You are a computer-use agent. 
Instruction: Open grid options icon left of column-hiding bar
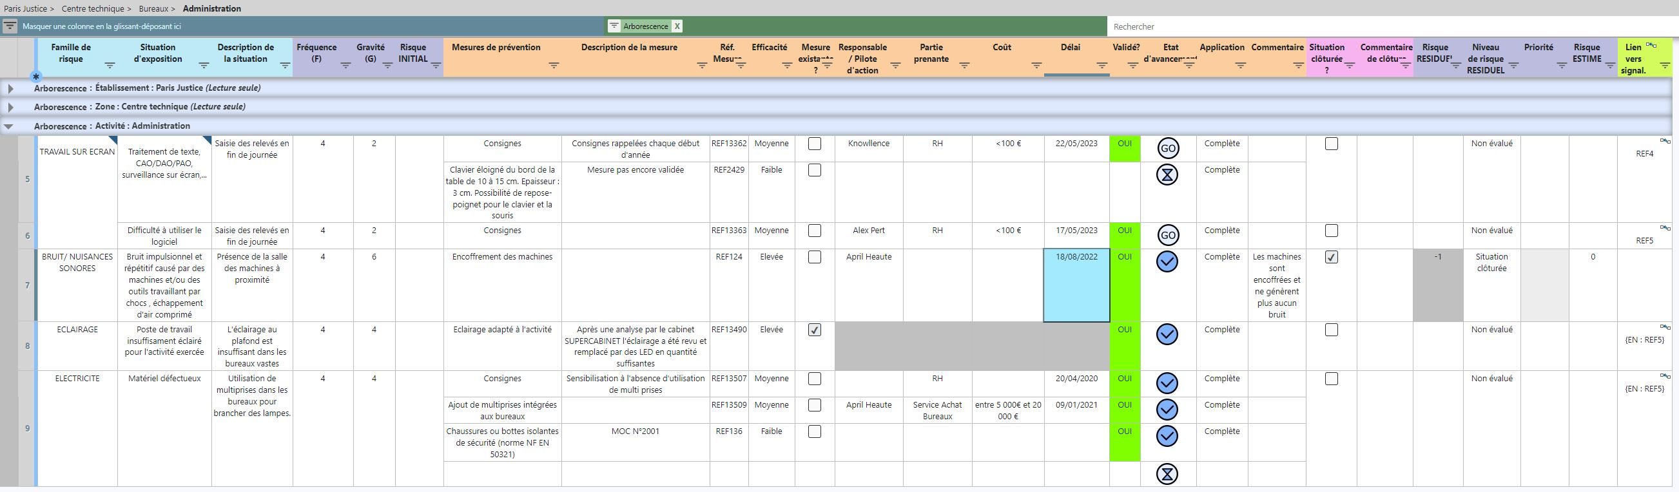tap(10, 26)
